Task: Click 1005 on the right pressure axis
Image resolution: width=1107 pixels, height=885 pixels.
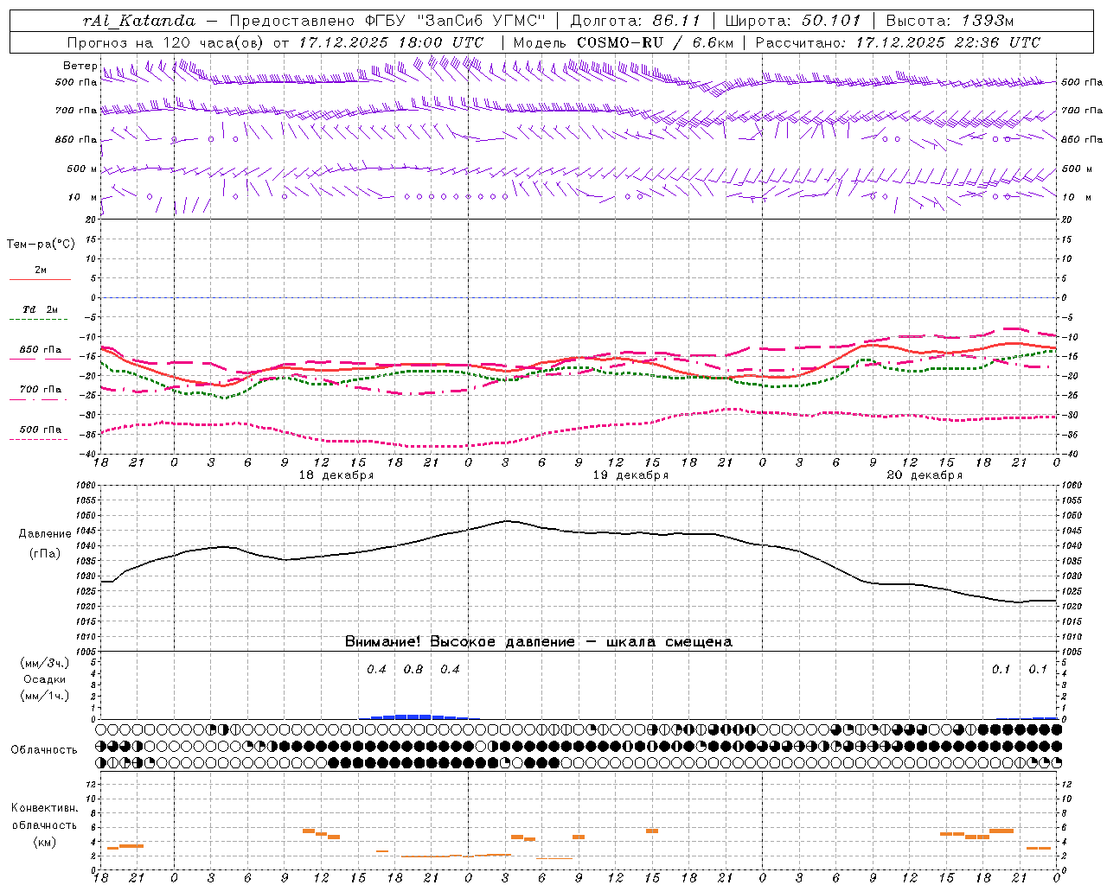Action: click(1072, 652)
